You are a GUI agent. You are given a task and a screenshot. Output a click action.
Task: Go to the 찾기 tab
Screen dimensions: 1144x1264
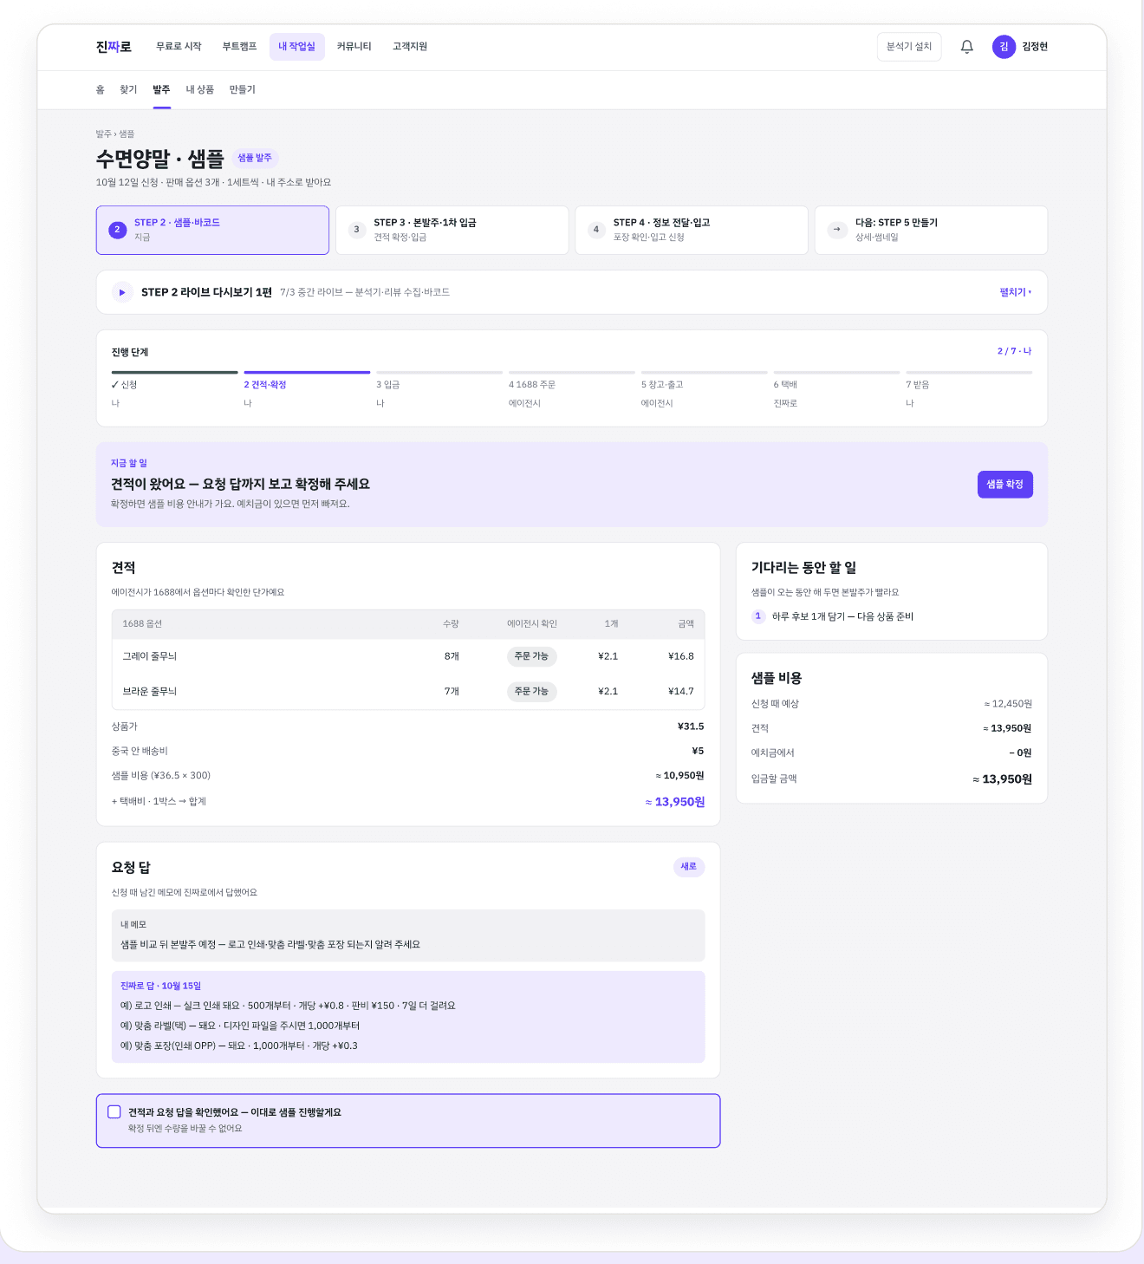pos(128,89)
